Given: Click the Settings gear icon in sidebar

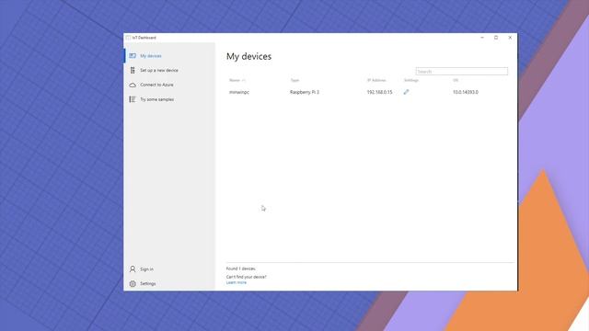Looking at the screenshot, I should pyautogui.click(x=133, y=284).
